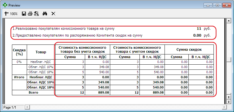The image size is (234, 112).
Task: Click the non-bold 'Необлаг. НДС' cell in 0% row
Action: pyautogui.click(x=41, y=62)
